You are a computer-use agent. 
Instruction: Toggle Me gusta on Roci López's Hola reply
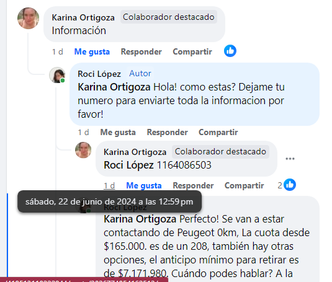click(x=118, y=133)
